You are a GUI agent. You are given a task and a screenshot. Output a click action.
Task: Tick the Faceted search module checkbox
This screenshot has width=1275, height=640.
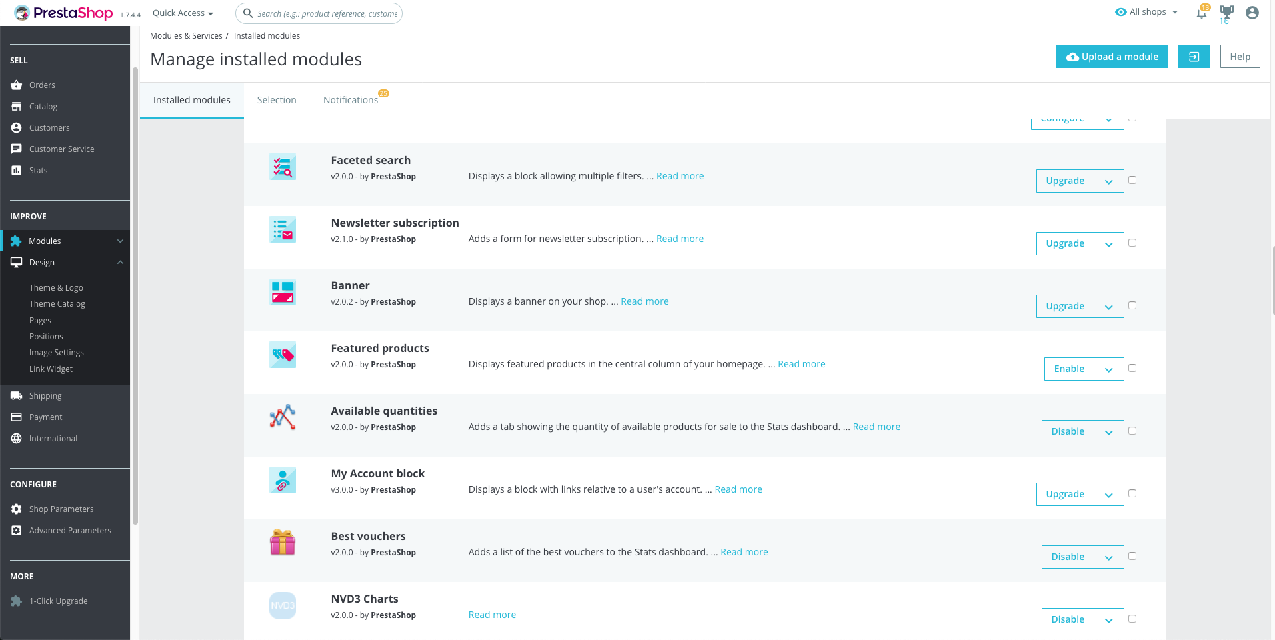[x=1132, y=180]
